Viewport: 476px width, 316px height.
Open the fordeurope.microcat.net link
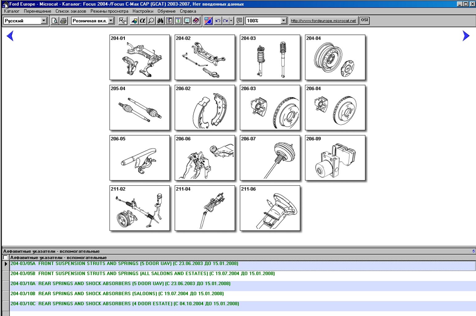coord(323,21)
